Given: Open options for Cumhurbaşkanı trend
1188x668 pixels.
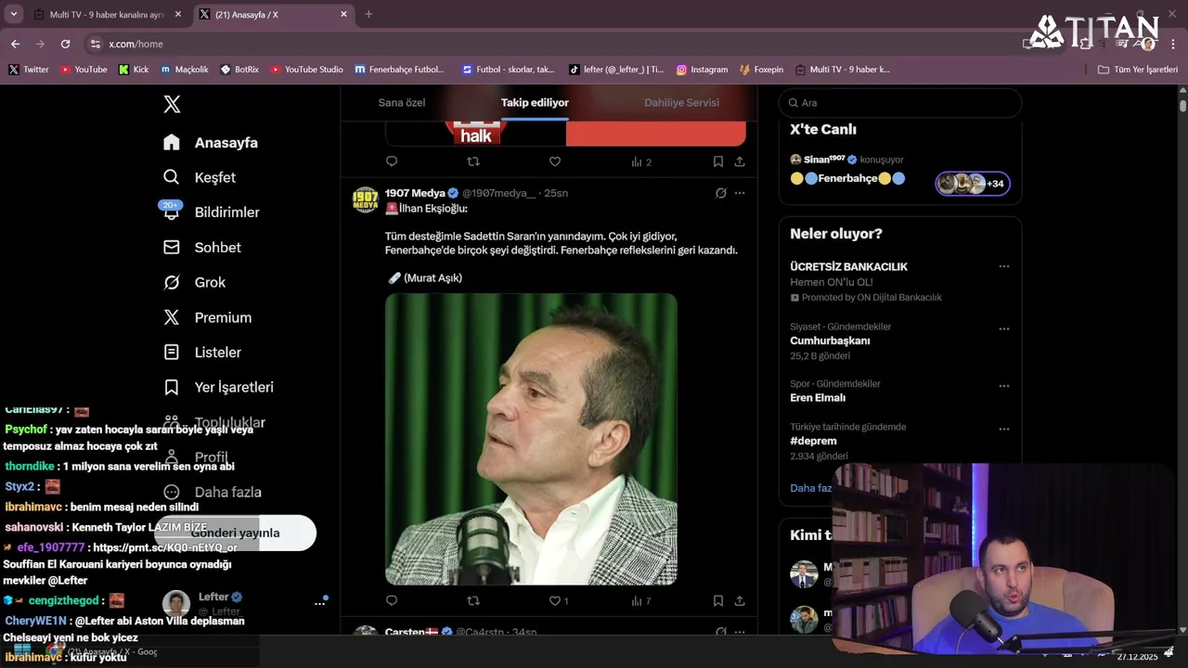Looking at the screenshot, I should (x=1003, y=328).
